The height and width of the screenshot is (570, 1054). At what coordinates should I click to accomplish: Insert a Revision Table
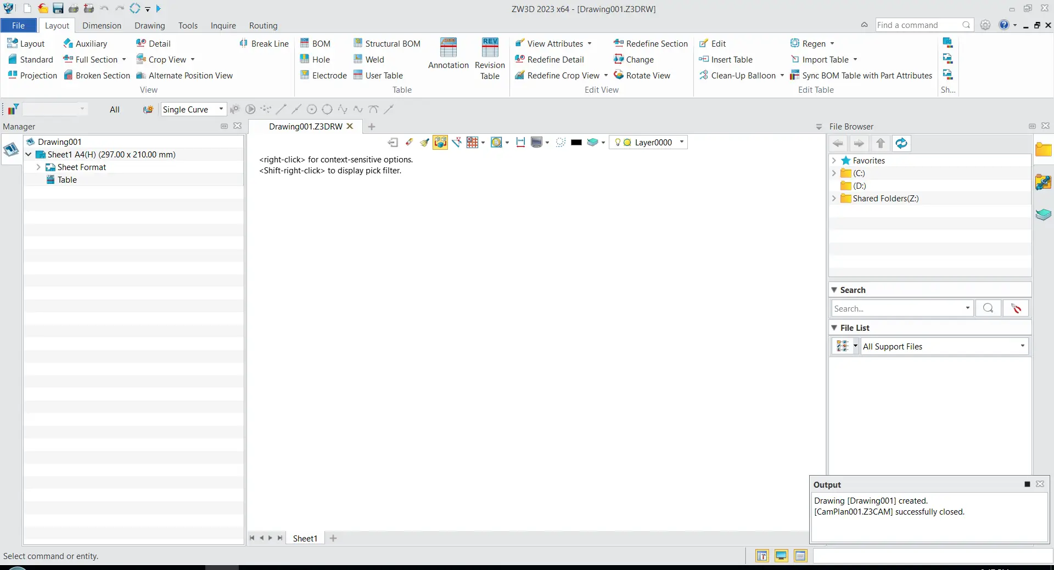(490, 59)
